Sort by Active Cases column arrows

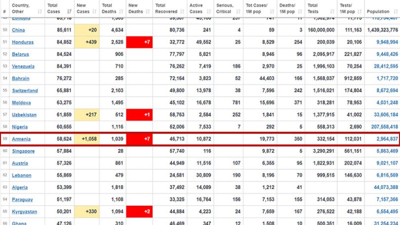coord(209,11)
